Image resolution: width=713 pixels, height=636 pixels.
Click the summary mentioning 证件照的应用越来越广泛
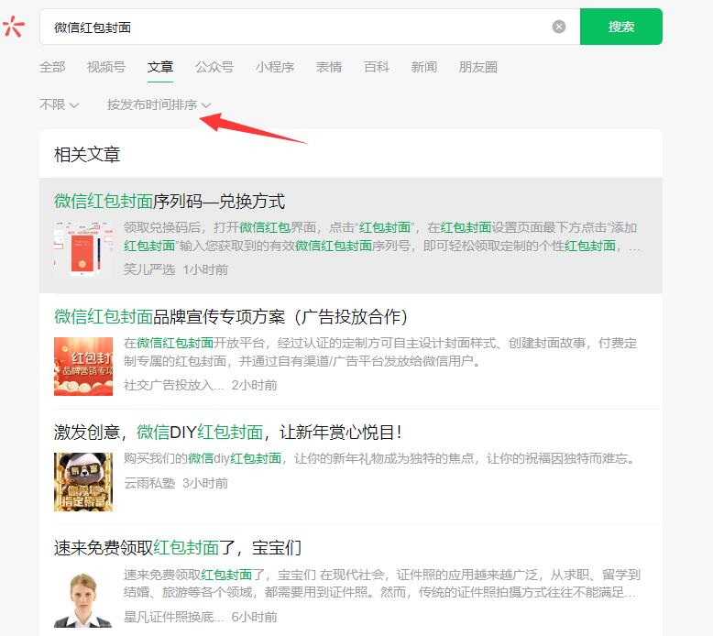[x=382, y=583]
